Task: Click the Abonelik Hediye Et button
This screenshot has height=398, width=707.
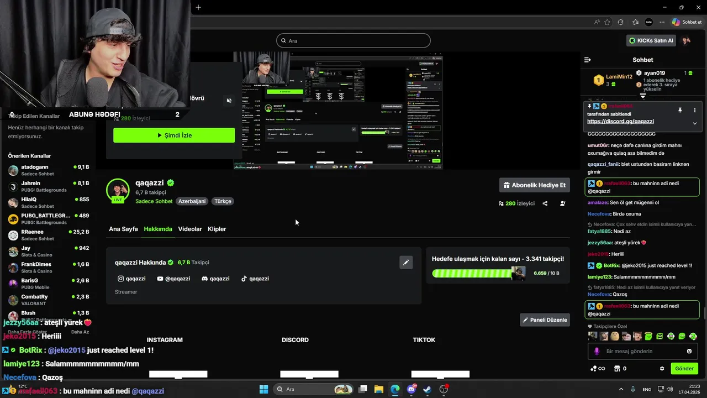Action: [x=534, y=185]
